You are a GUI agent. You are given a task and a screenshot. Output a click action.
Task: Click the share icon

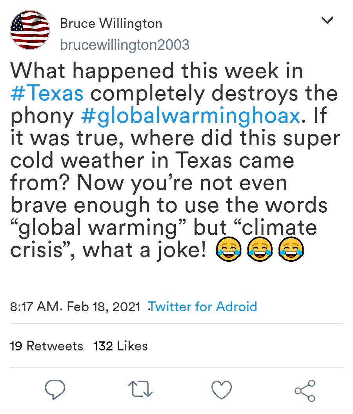tap(305, 390)
